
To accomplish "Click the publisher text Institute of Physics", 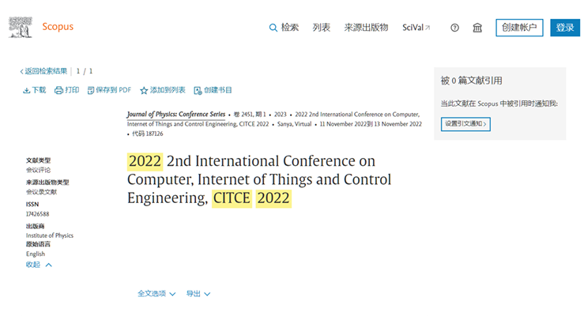I will (x=50, y=235).
